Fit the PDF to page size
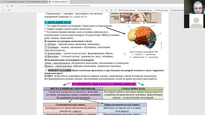Viewport: 205px width, 115px height. pyautogui.click(x=127, y=10)
